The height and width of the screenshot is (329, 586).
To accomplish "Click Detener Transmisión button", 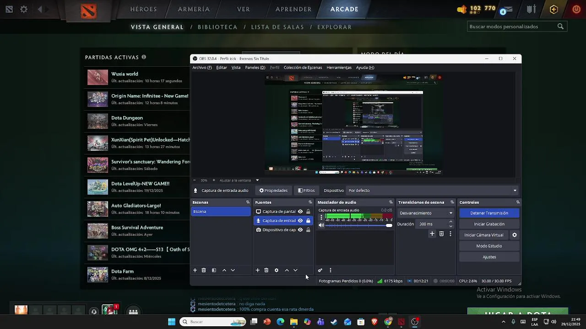I will tap(489, 213).
